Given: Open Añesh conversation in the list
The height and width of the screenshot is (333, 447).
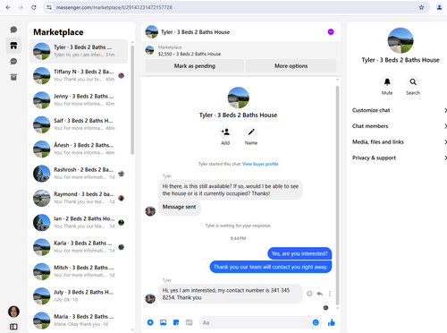Looking at the screenshot, I should (79, 149).
